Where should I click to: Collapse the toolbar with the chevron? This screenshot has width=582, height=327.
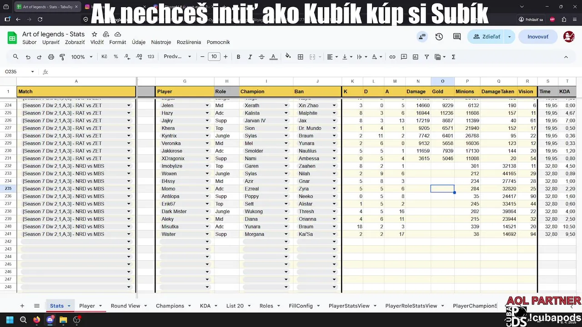click(566, 57)
